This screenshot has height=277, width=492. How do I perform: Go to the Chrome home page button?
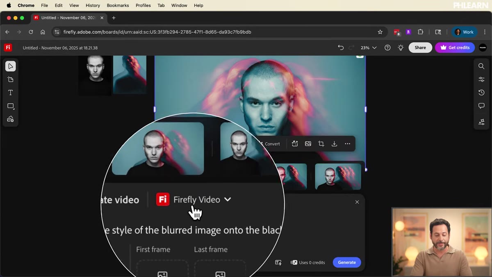tap(43, 32)
